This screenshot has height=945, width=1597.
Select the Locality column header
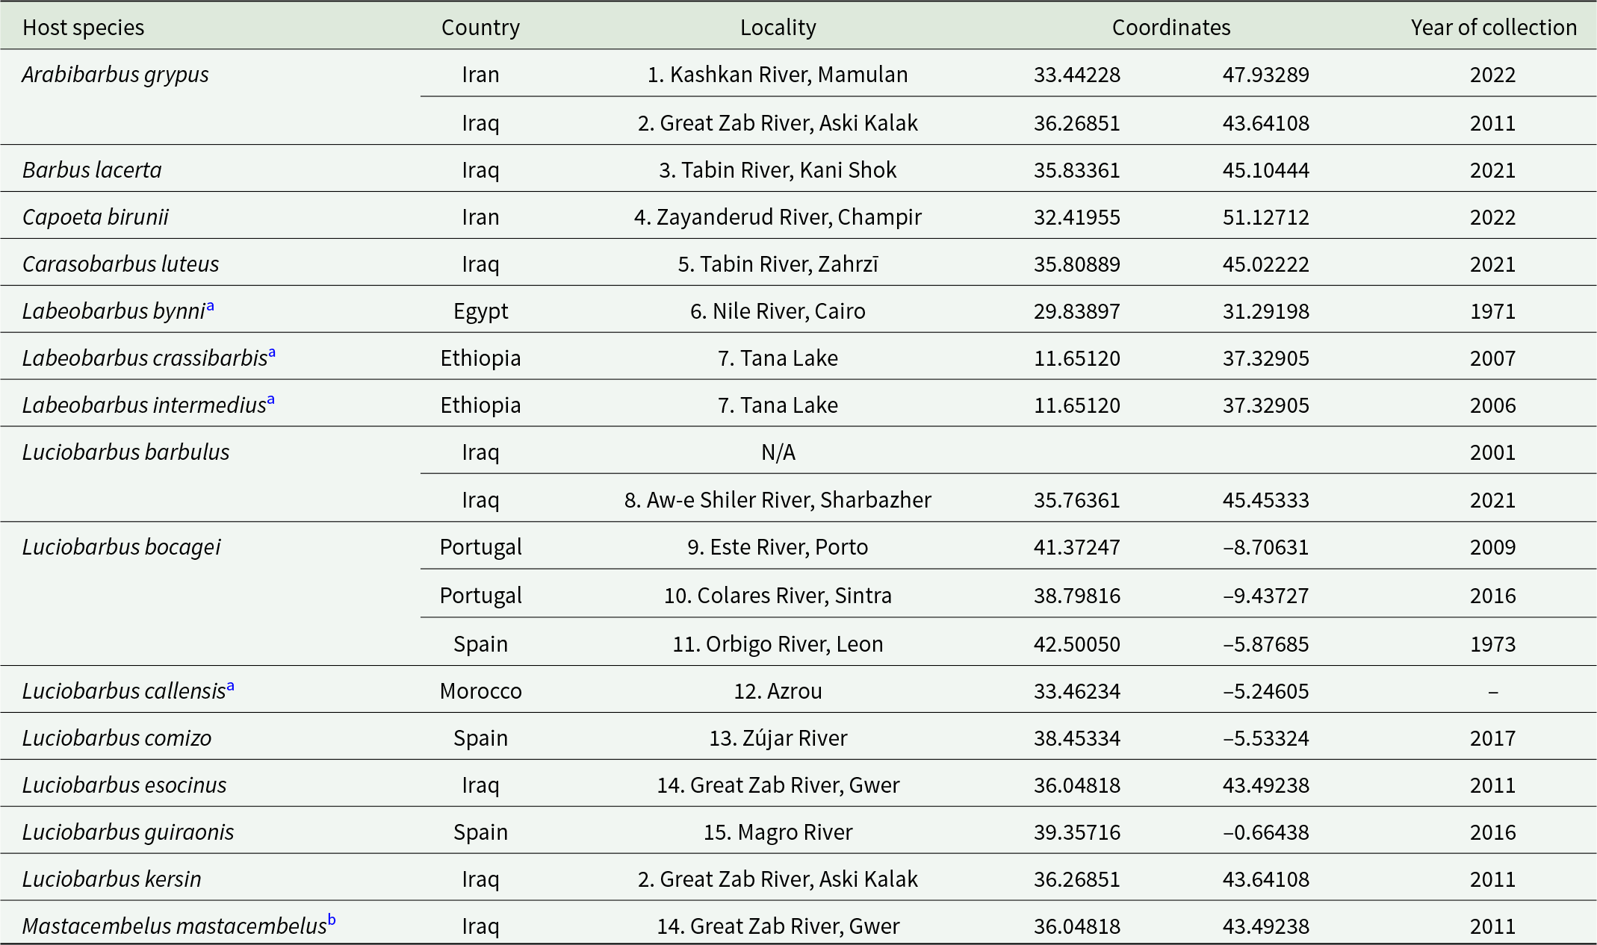click(x=778, y=28)
